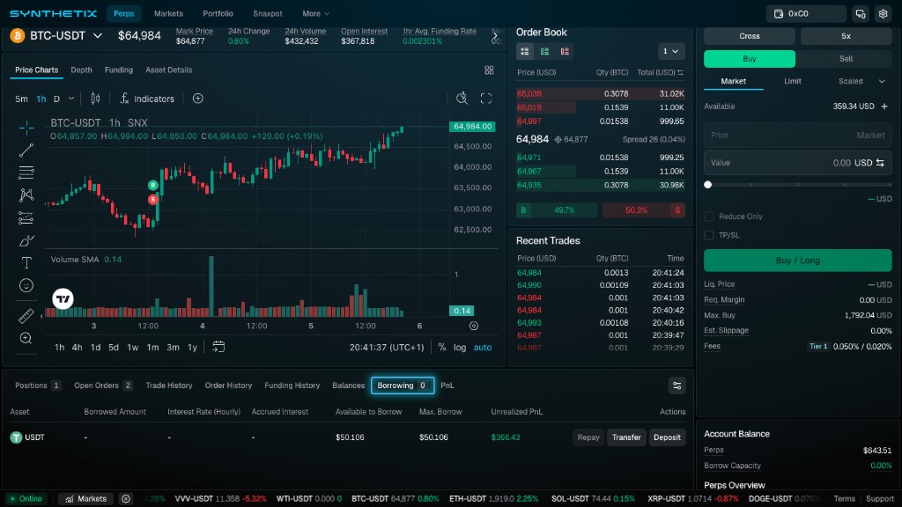Select the ruler measure tool
Screen dimensions: 902x507
click(x=26, y=316)
